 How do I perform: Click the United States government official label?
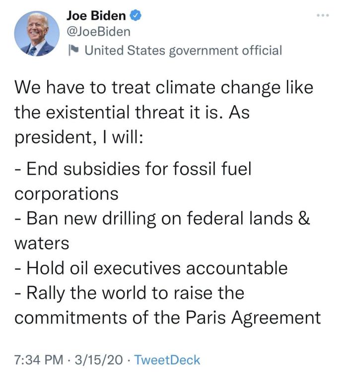[x=183, y=50]
